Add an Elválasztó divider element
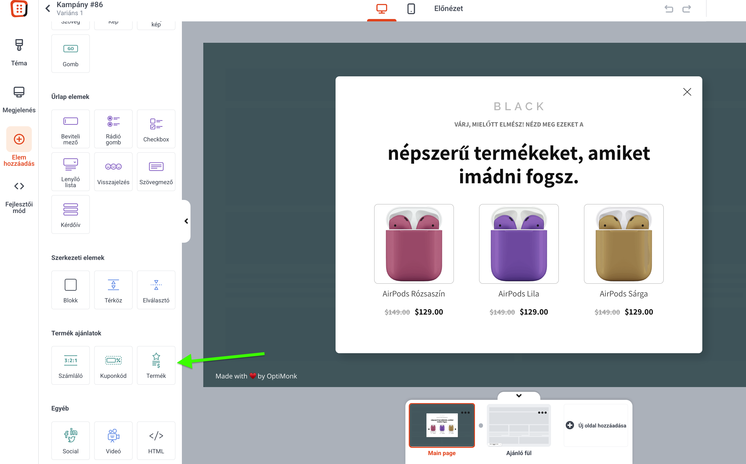746x464 pixels. click(156, 290)
